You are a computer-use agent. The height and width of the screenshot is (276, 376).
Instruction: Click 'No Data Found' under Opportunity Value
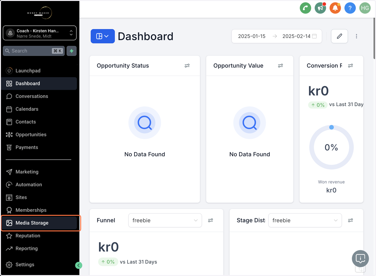point(250,154)
